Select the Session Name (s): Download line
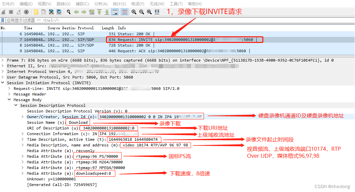This screenshot has width=355, height=192. (x=57, y=122)
